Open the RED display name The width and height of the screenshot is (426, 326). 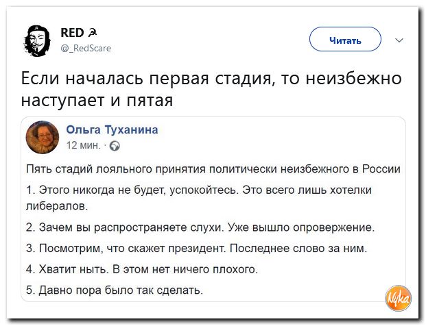(x=72, y=33)
